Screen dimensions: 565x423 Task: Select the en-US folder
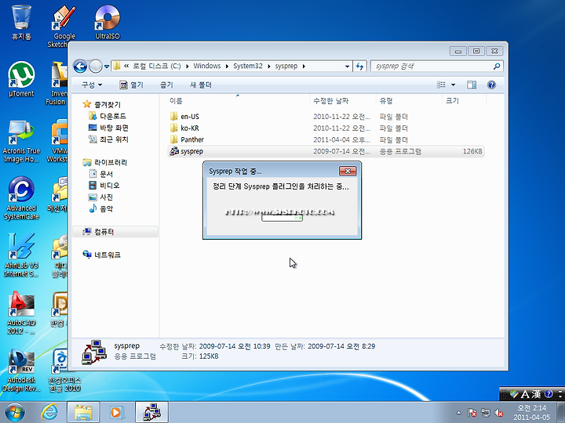pos(326,117)
